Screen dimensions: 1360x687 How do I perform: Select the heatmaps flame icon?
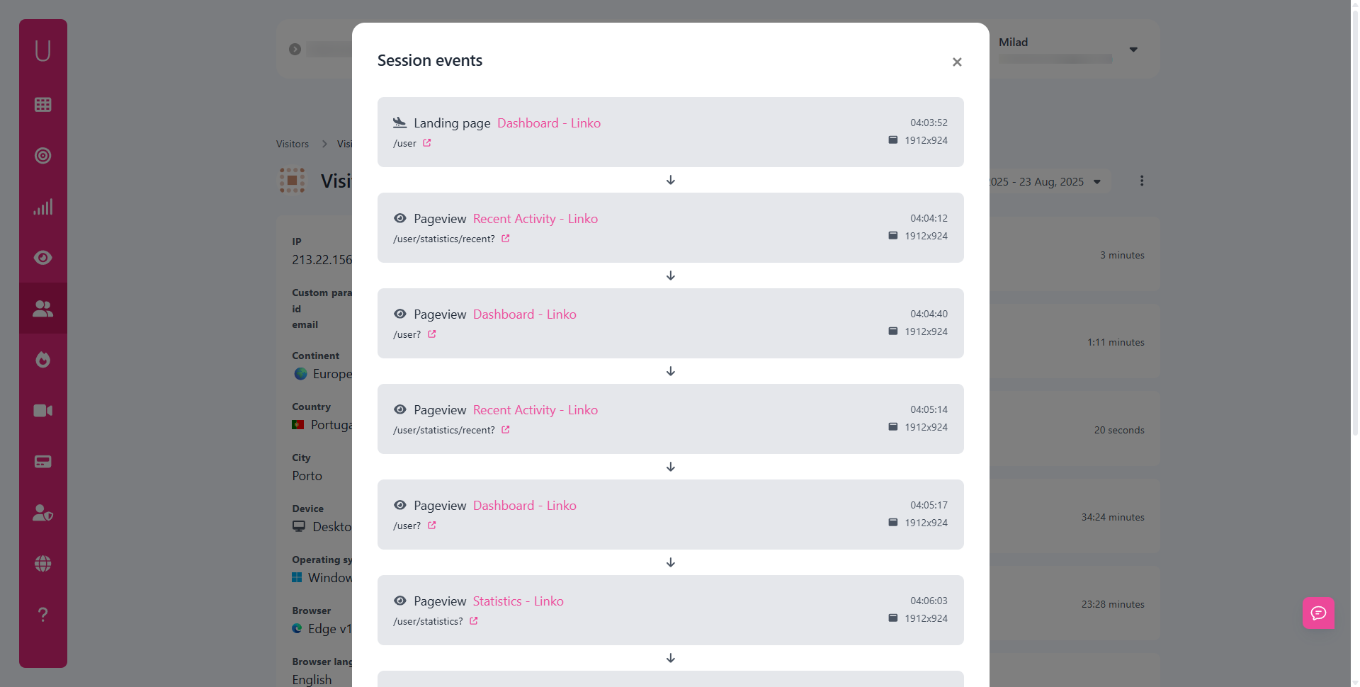pos(42,359)
